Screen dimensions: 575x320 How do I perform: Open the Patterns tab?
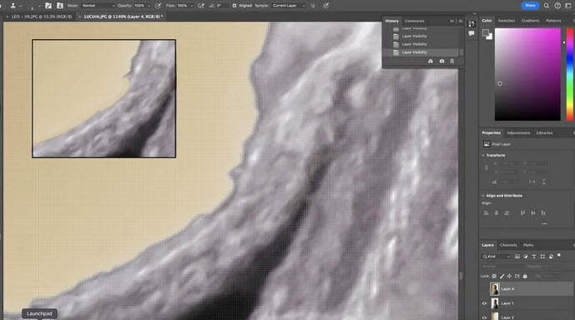pyautogui.click(x=553, y=21)
